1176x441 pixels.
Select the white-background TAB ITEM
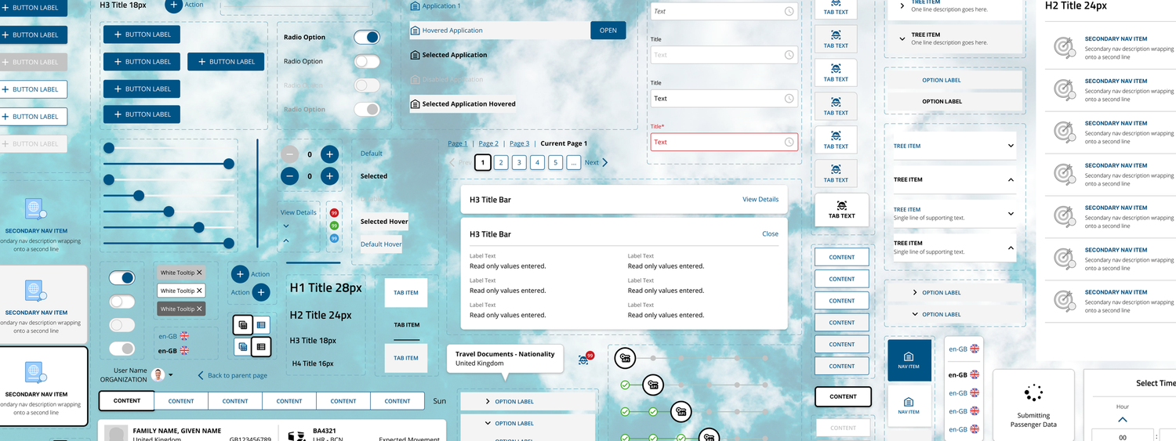pyautogui.click(x=406, y=292)
